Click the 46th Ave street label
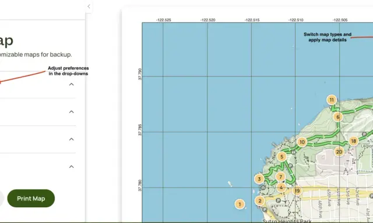This screenshot has height=223, width=373. tap(321, 209)
